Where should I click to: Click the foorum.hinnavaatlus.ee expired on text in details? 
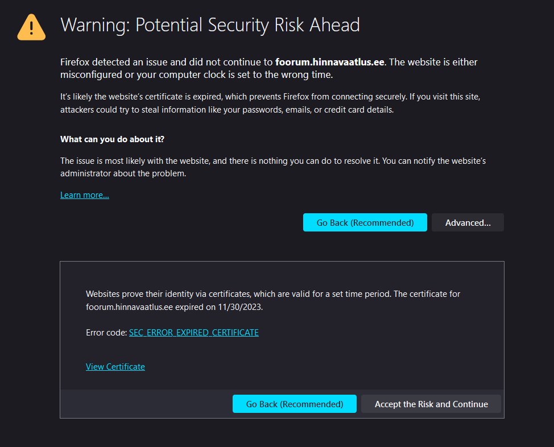tap(151, 307)
